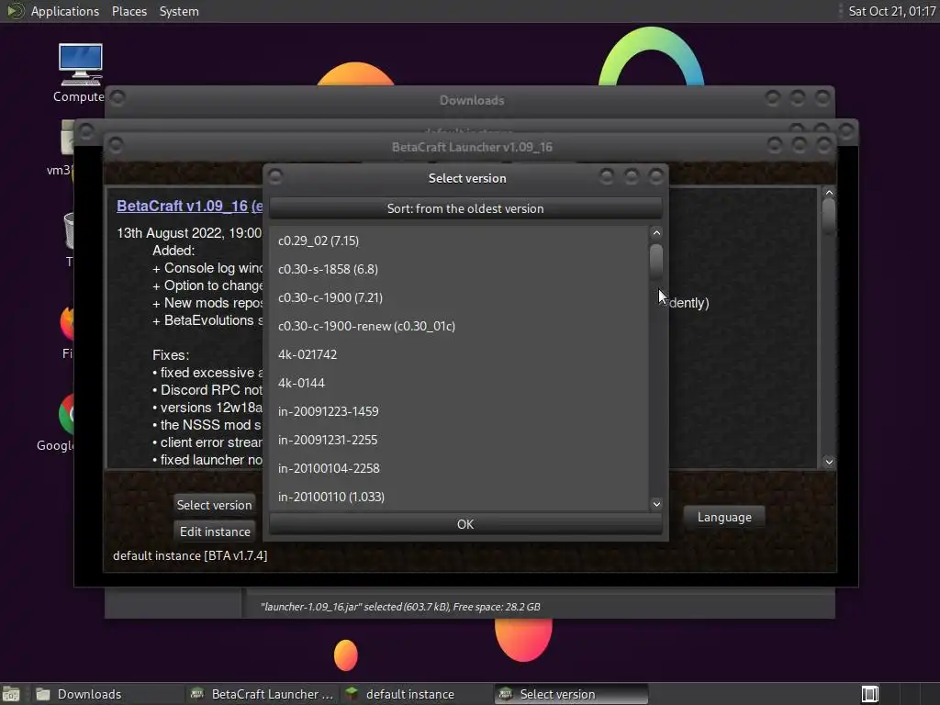Open Language button in launcher
This screenshot has height=705, width=940.
point(724,517)
